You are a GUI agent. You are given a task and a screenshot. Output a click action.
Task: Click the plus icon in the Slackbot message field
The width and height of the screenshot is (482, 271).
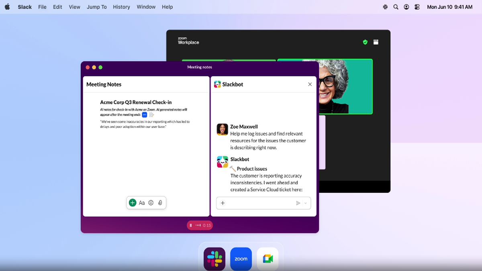coord(223,203)
